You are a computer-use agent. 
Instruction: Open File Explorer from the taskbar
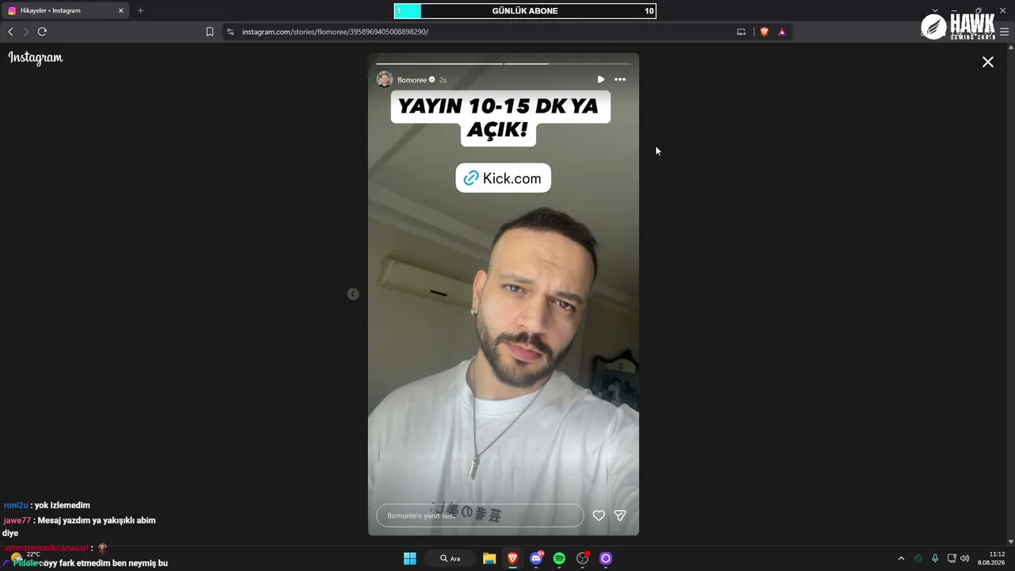point(489,558)
